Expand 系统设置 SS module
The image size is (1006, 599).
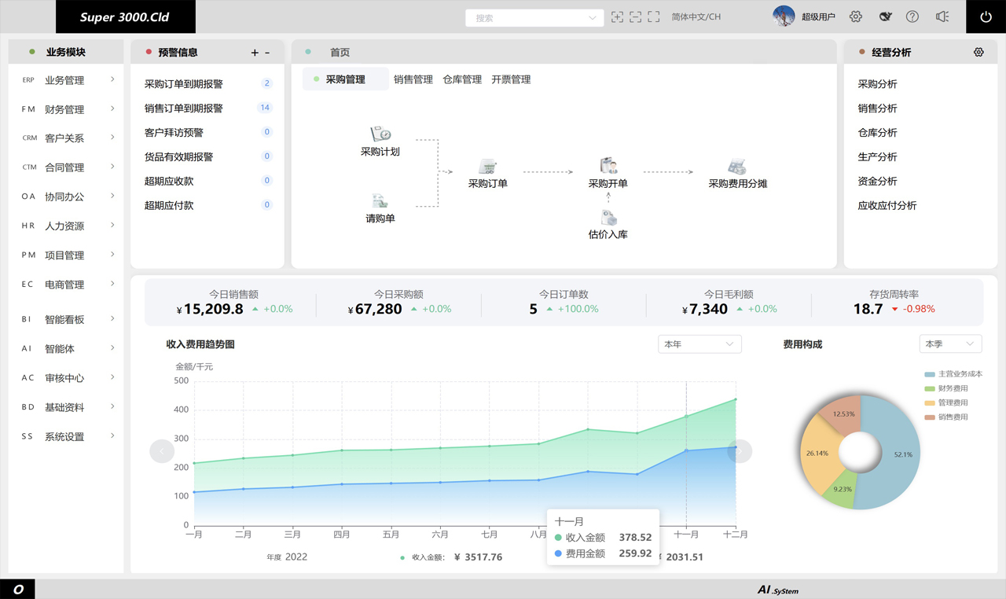66,436
